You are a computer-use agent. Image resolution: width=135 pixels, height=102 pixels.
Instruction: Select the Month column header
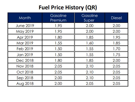coord(25,18)
